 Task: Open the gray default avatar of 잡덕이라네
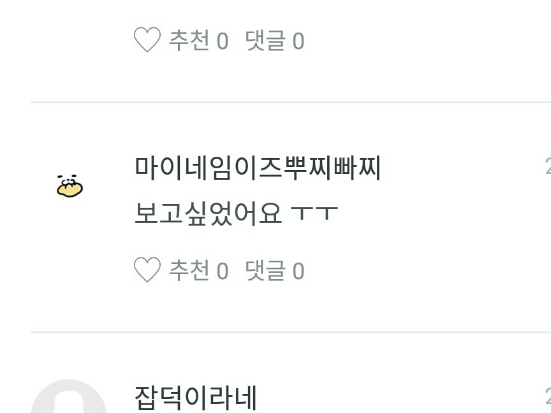click(x=69, y=396)
